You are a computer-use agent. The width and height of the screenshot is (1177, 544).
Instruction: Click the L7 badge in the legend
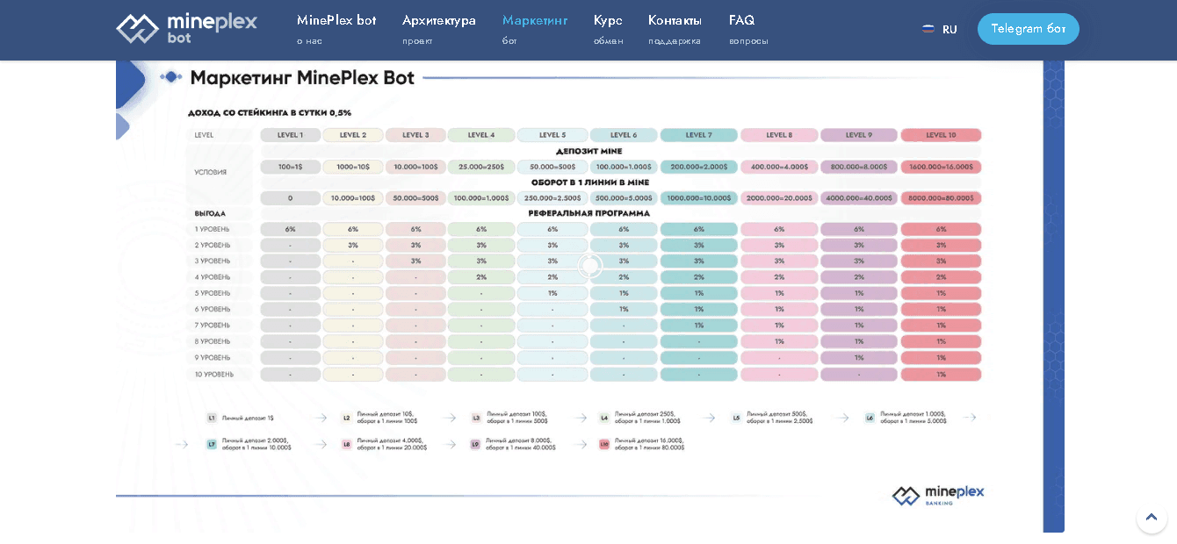click(211, 445)
